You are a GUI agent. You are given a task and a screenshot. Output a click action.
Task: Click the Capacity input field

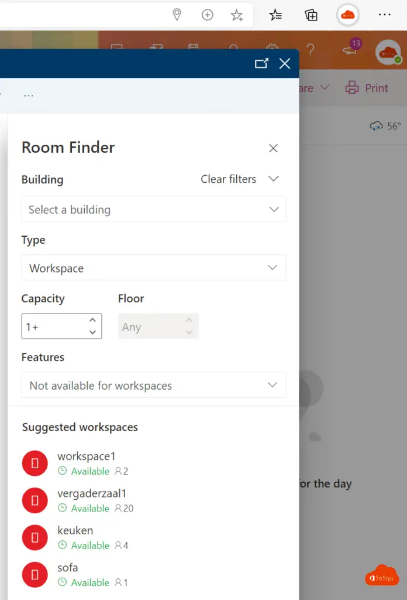click(x=54, y=326)
